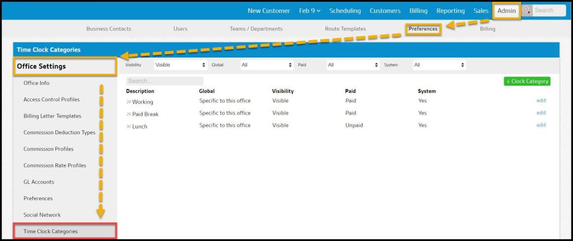Open the Feb 9 date dropdown
The width and height of the screenshot is (573, 241).
click(309, 11)
